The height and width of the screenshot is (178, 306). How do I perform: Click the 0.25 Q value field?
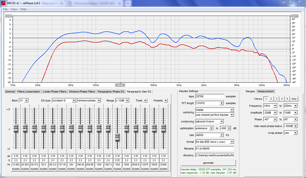(117, 160)
